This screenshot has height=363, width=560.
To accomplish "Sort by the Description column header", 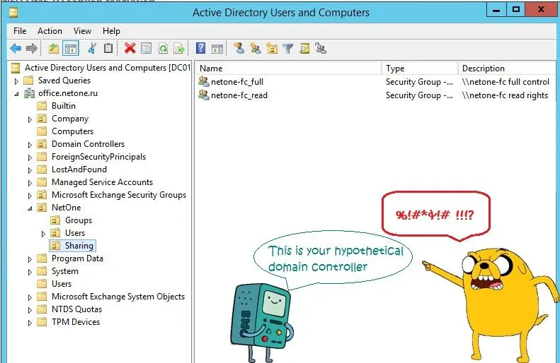I will [507, 68].
